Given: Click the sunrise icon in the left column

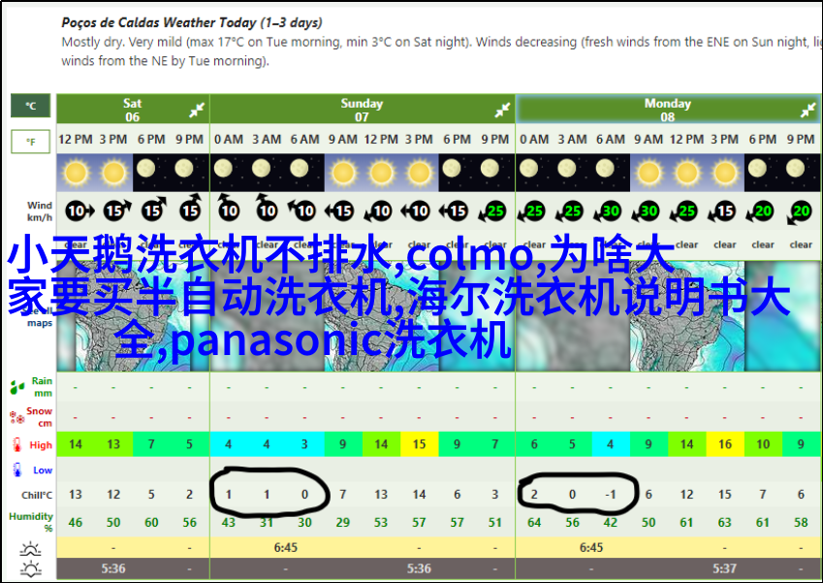Looking at the screenshot, I should click(30, 548).
